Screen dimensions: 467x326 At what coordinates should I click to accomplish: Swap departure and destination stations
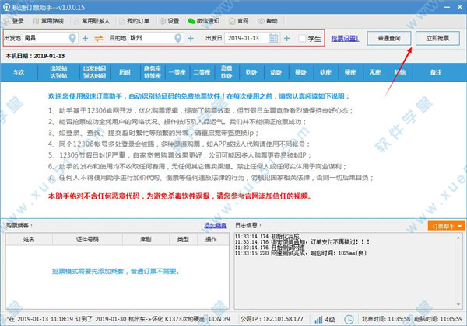[99, 37]
